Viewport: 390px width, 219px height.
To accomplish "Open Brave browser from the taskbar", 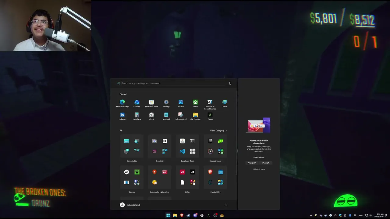I will [x=182, y=215].
